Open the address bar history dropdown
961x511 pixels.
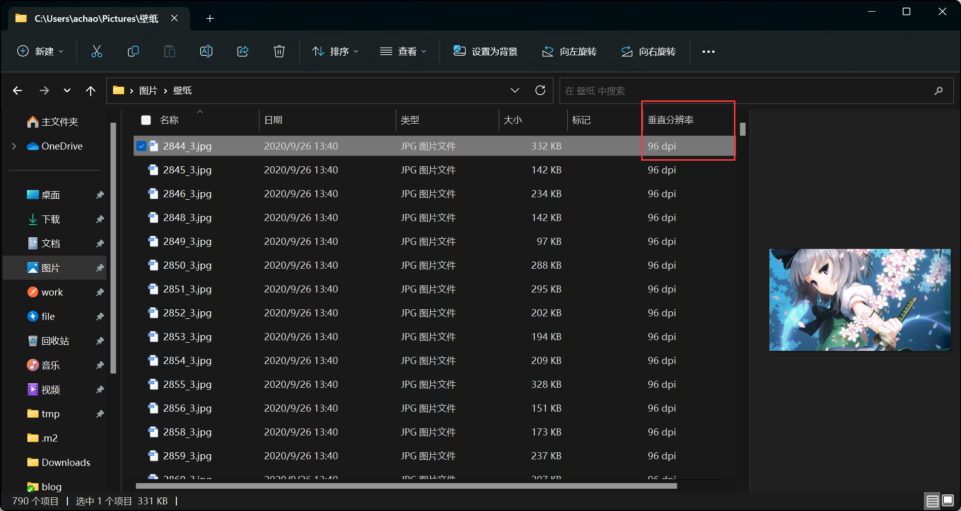[x=515, y=90]
